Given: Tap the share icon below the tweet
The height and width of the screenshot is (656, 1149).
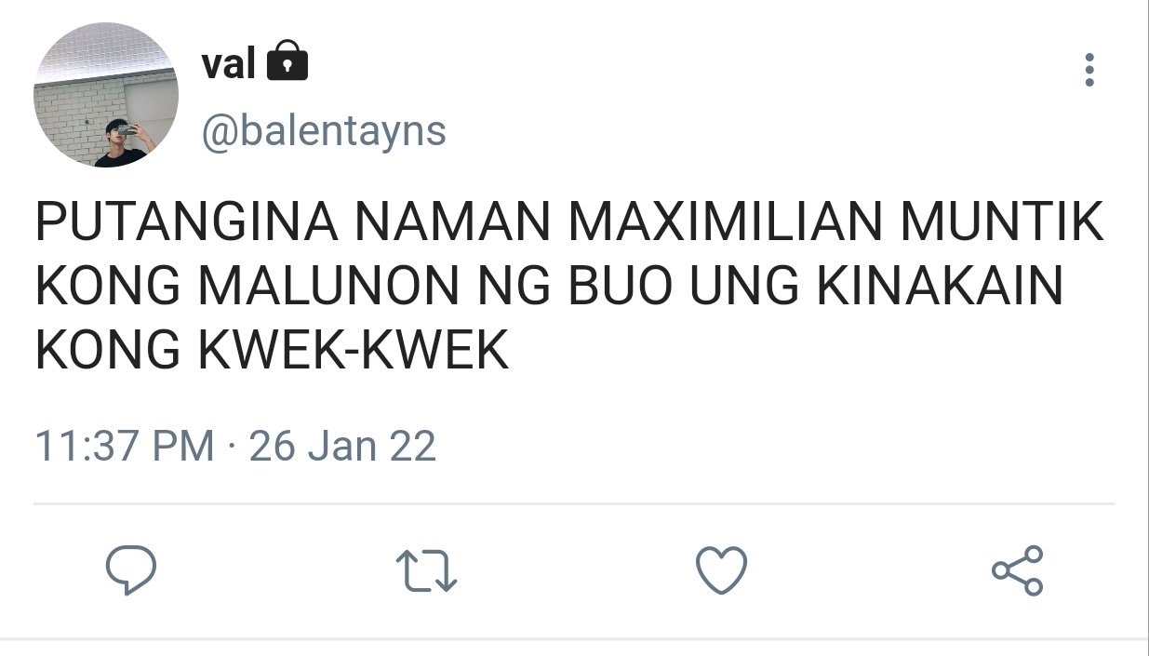Looking at the screenshot, I should pyautogui.click(x=1018, y=569).
